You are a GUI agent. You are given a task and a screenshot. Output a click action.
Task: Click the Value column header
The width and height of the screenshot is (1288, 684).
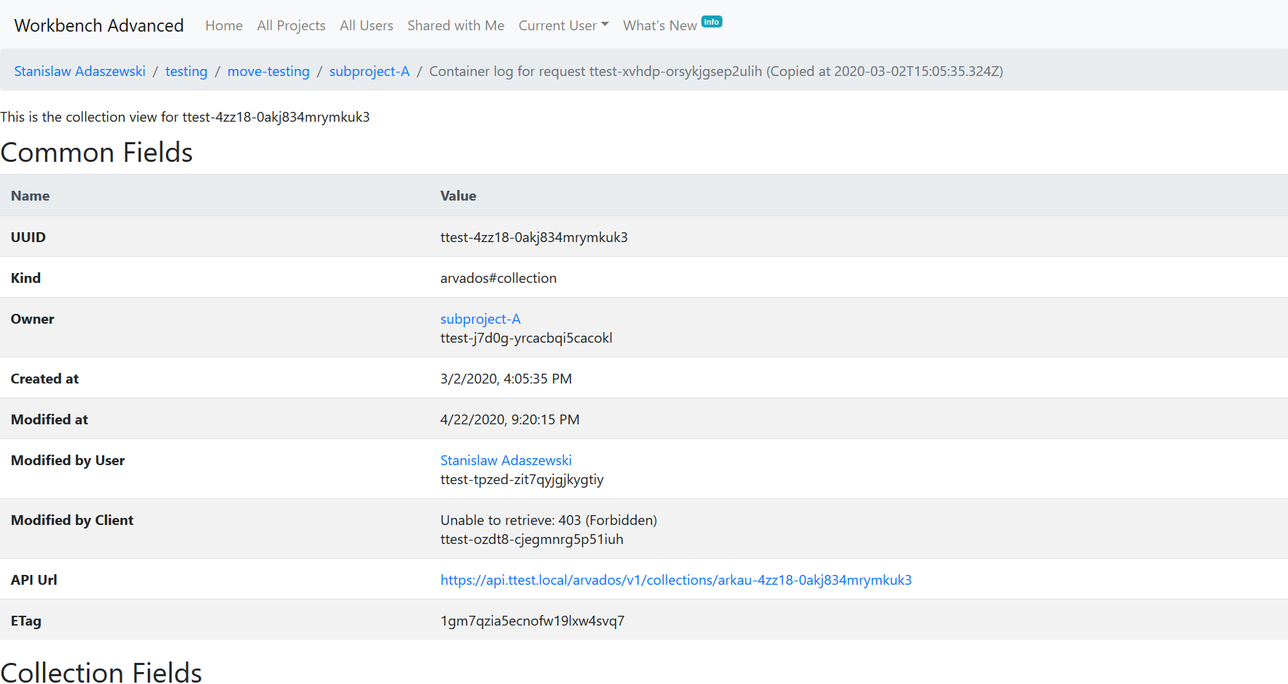458,196
